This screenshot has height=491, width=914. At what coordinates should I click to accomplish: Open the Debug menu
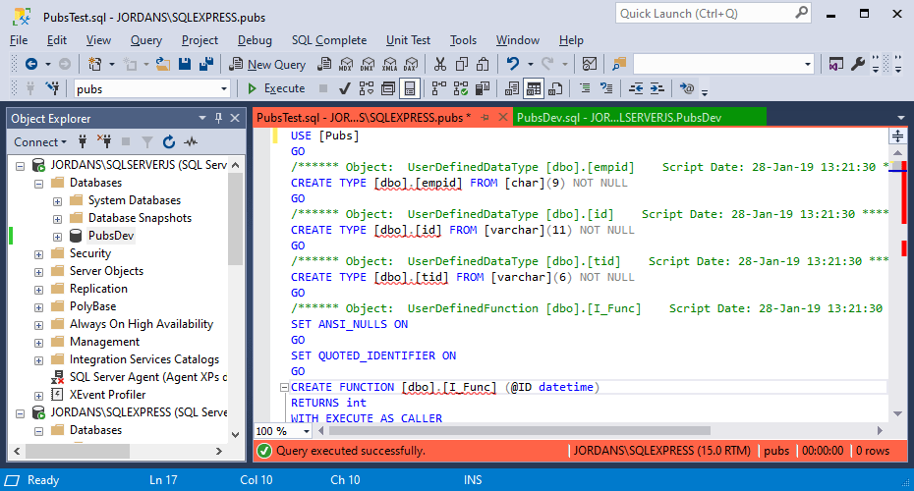click(x=255, y=40)
